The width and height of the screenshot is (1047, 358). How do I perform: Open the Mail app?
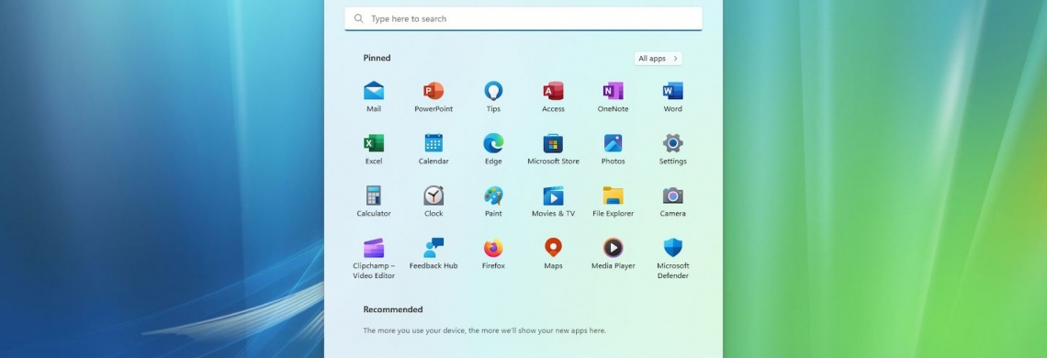click(374, 97)
